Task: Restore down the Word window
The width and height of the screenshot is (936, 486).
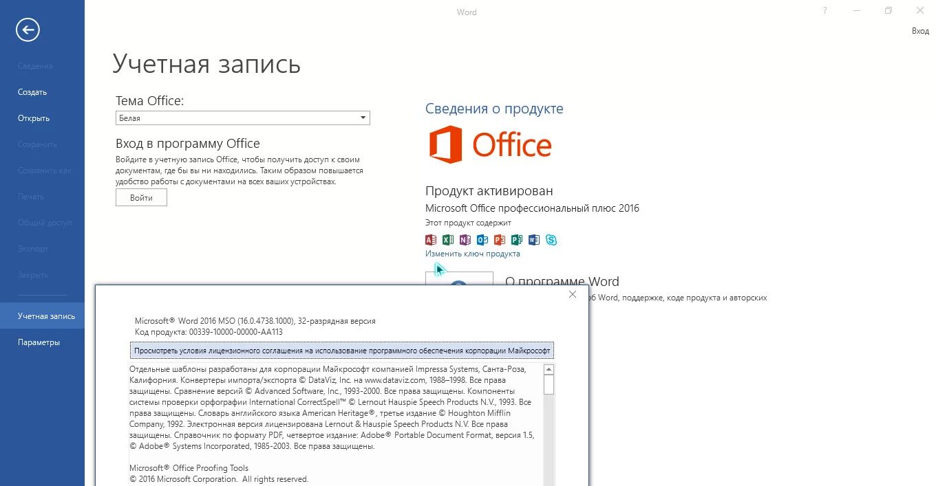Action: [889, 11]
